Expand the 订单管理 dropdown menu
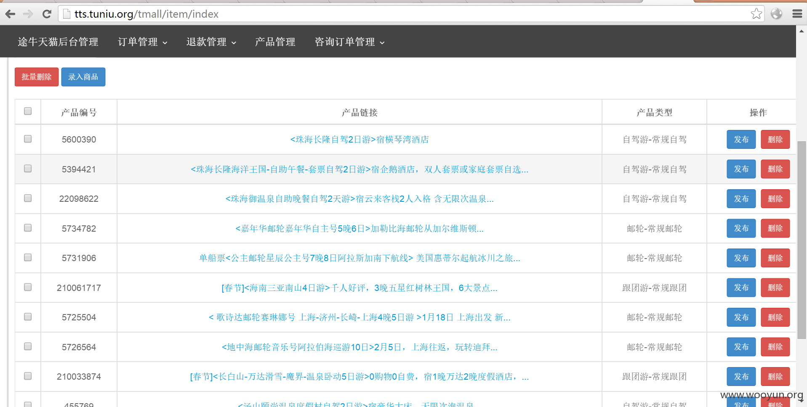Image resolution: width=807 pixels, height=407 pixels. 143,42
